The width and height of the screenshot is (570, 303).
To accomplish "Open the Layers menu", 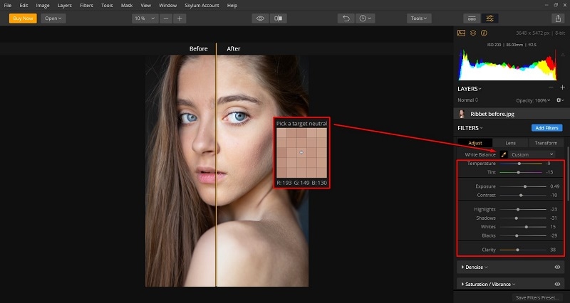I will pyautogui.click(x=64, y=6).
